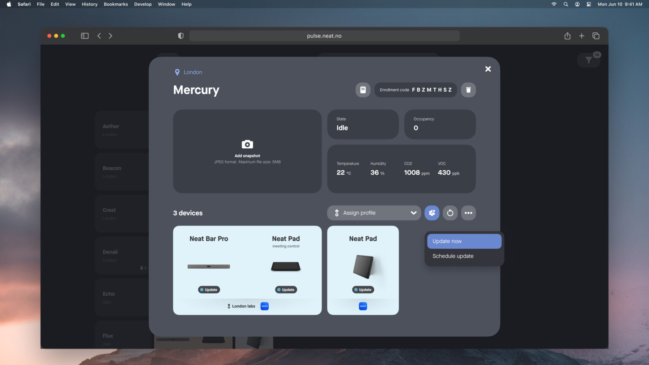Click the CO2 1008 ppm reading

coord(417,169)
